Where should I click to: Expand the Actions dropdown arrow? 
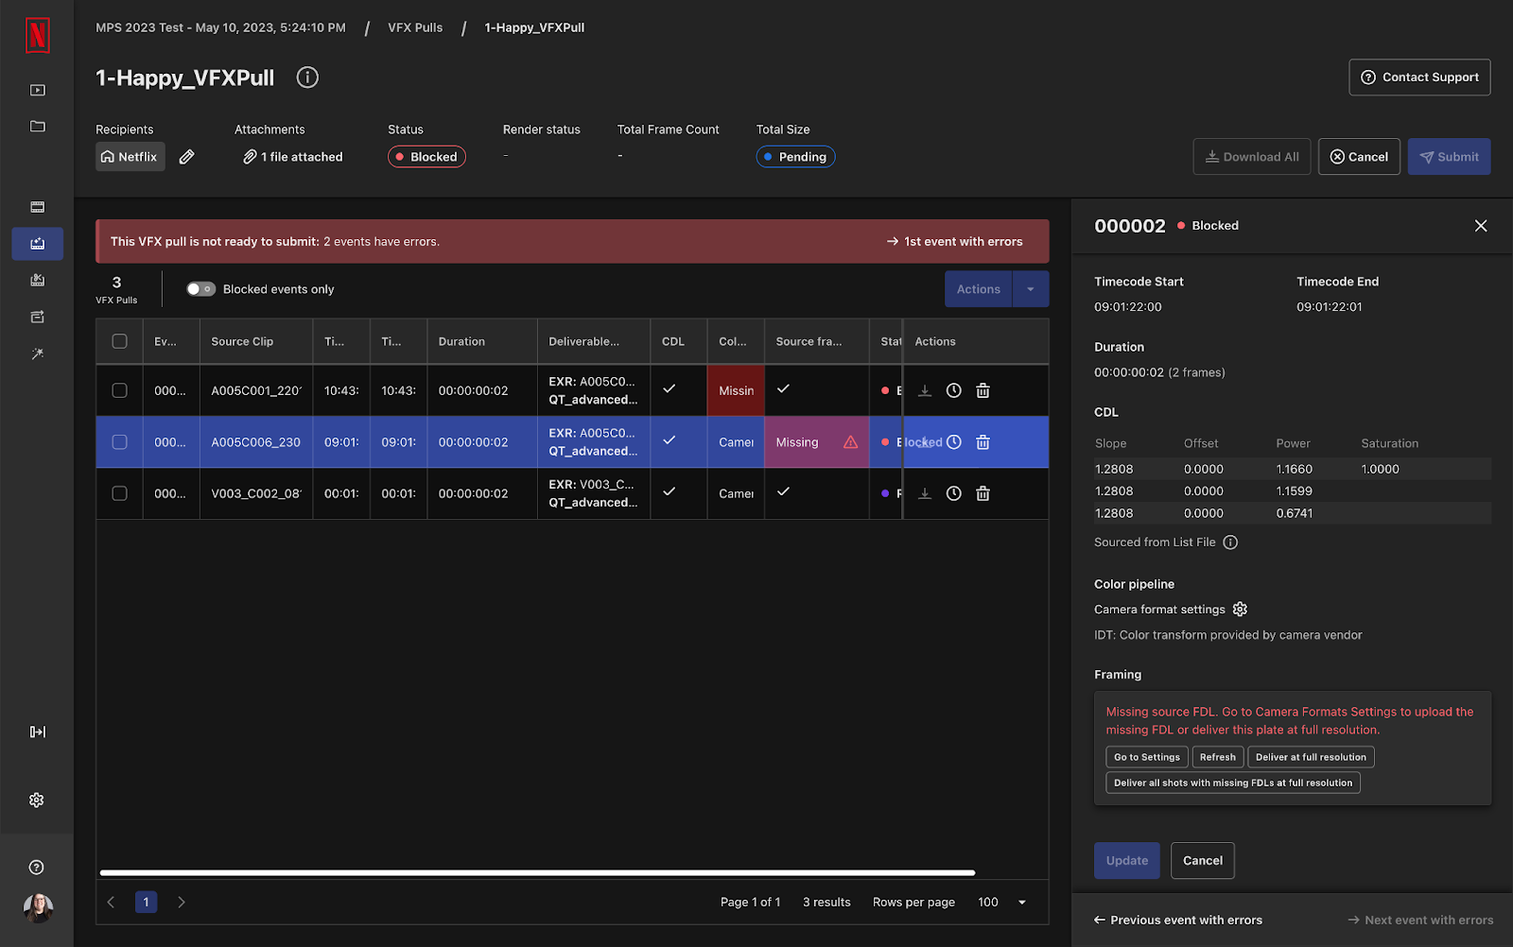tap(1030, 289)
